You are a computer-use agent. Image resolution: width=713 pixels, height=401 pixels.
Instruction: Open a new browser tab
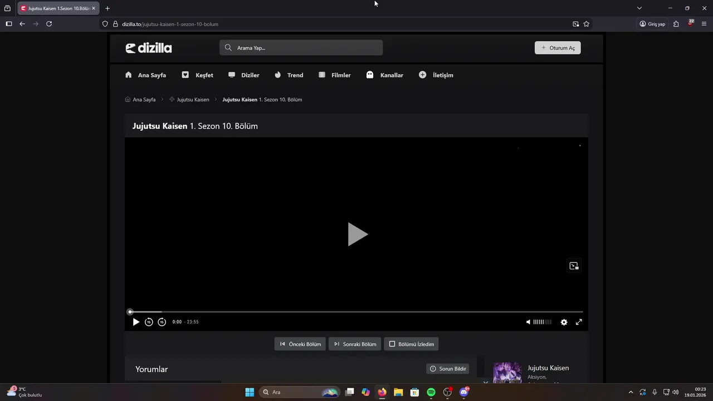tap(108, 8)
